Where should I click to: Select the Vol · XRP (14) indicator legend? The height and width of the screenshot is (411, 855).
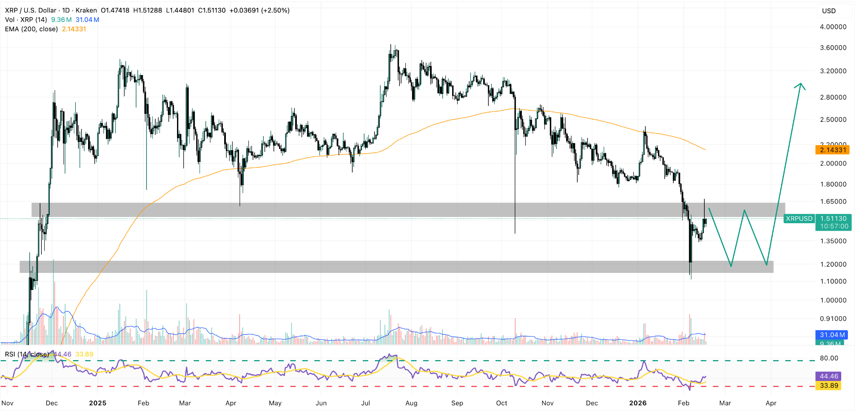click(26, 20)
